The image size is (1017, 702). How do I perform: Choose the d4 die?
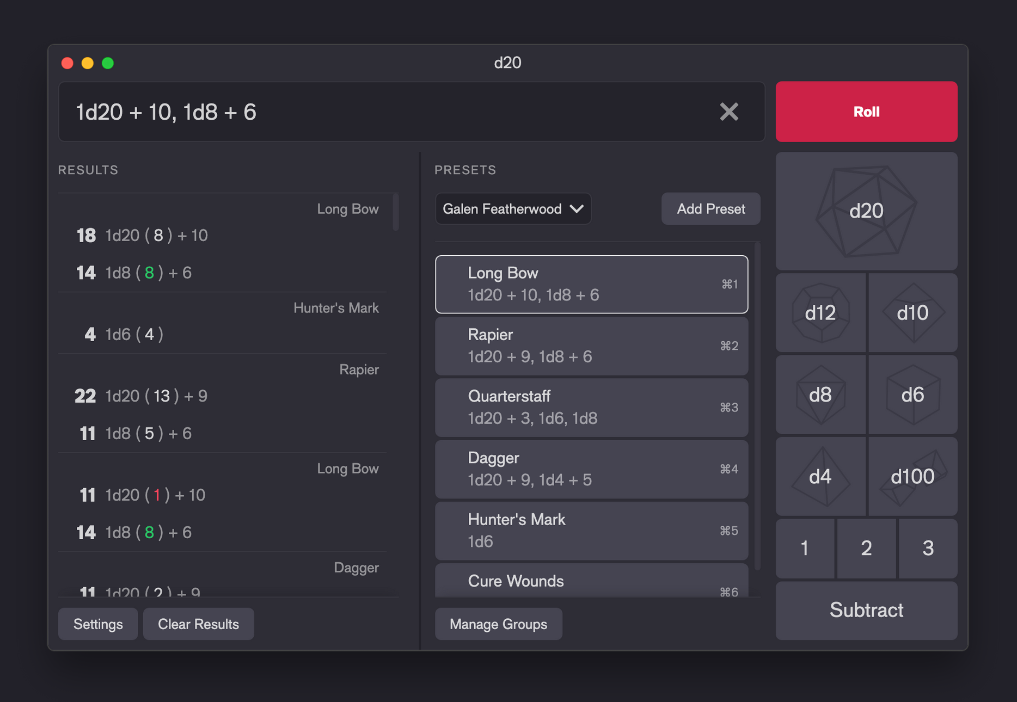(820, 477)
